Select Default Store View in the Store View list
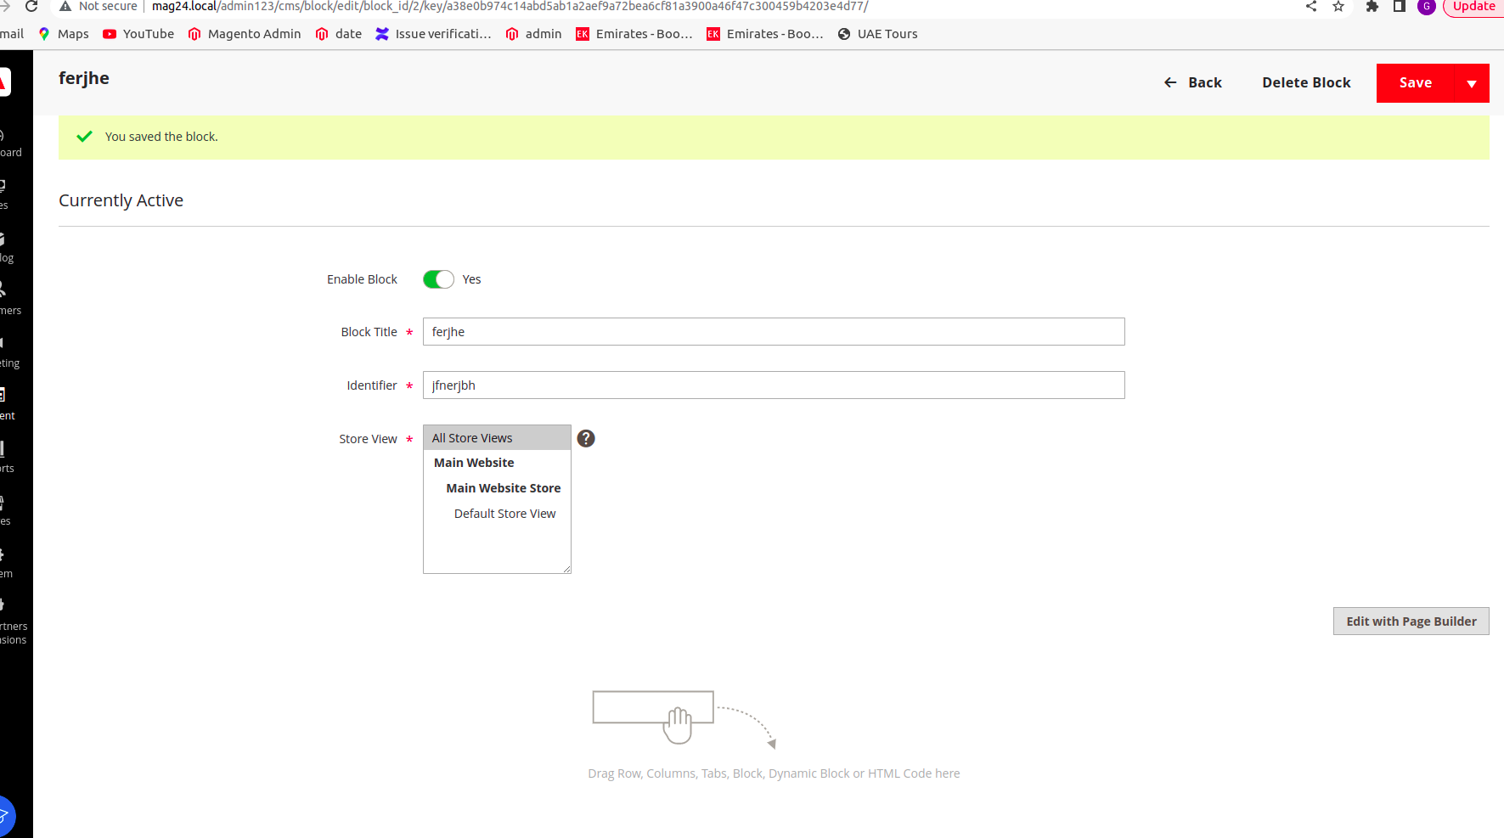This screenshot has width=1504, height=838. (x=504, y=513)
